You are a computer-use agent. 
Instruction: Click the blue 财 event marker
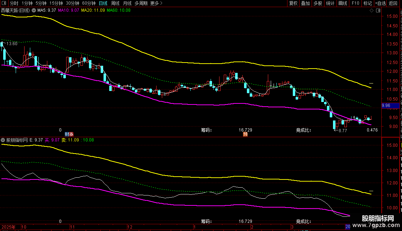click(67, 134)
